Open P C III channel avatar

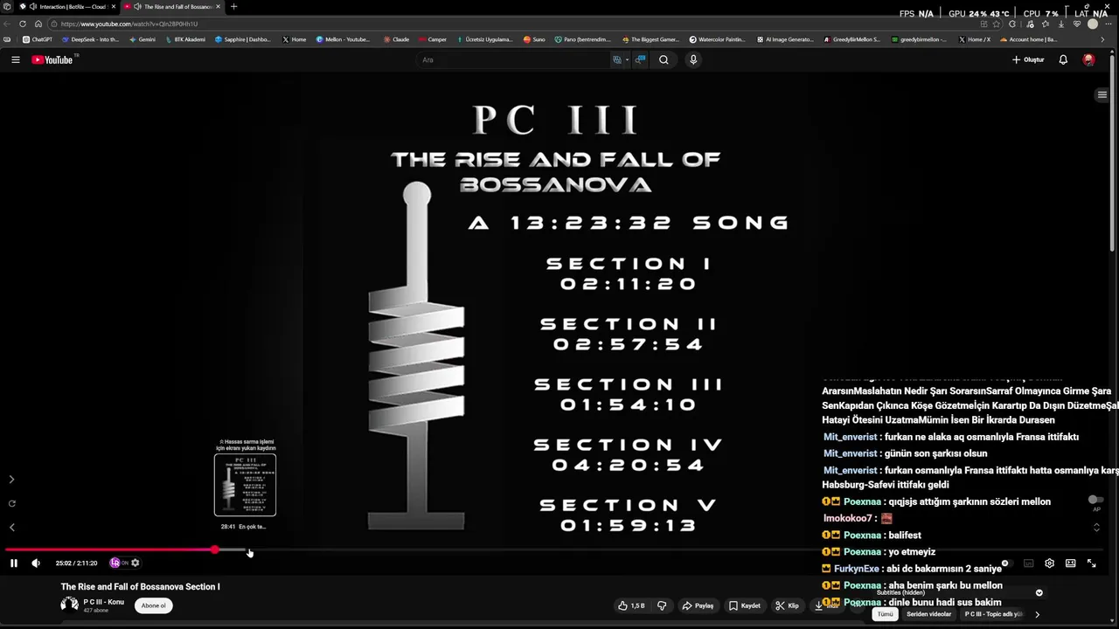[x=69, y=605]
